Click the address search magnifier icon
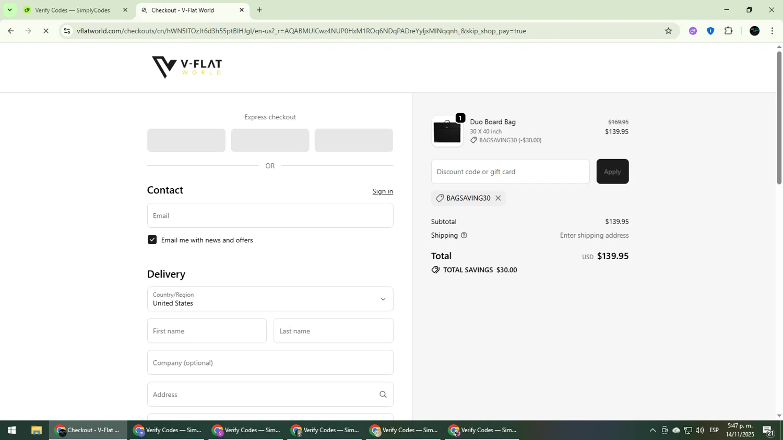 click(383, 395)
